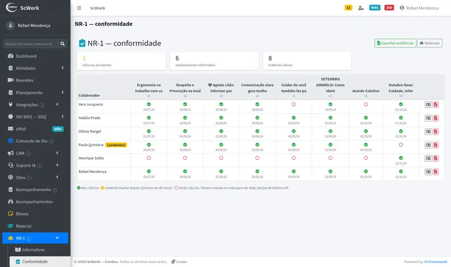Toggle the hamburger sidebar menu
Image resolution: width=451 pixels, height=267 pixels.
click(79, 8)
